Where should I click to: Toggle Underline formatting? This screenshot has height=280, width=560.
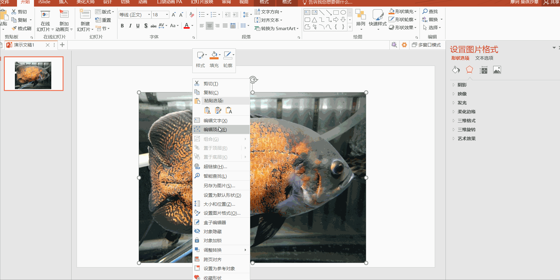point(138,26)
